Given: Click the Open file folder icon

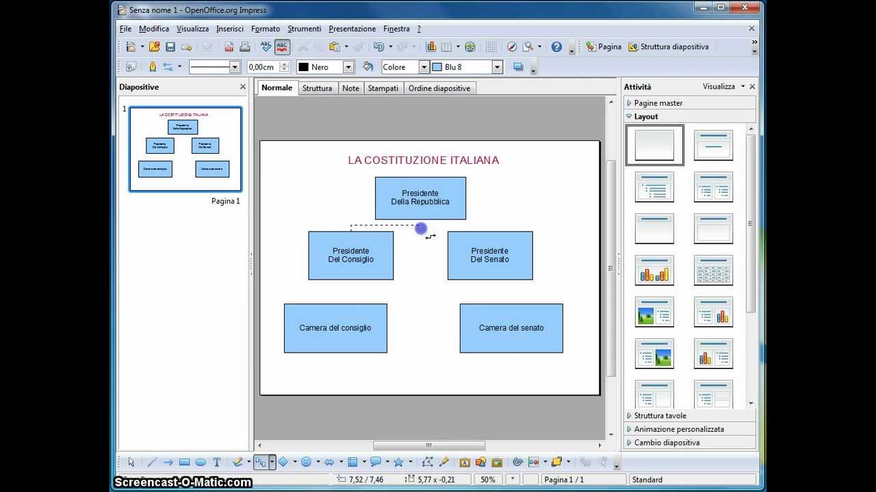Looking at the screenshot, I should pos(154,46).
